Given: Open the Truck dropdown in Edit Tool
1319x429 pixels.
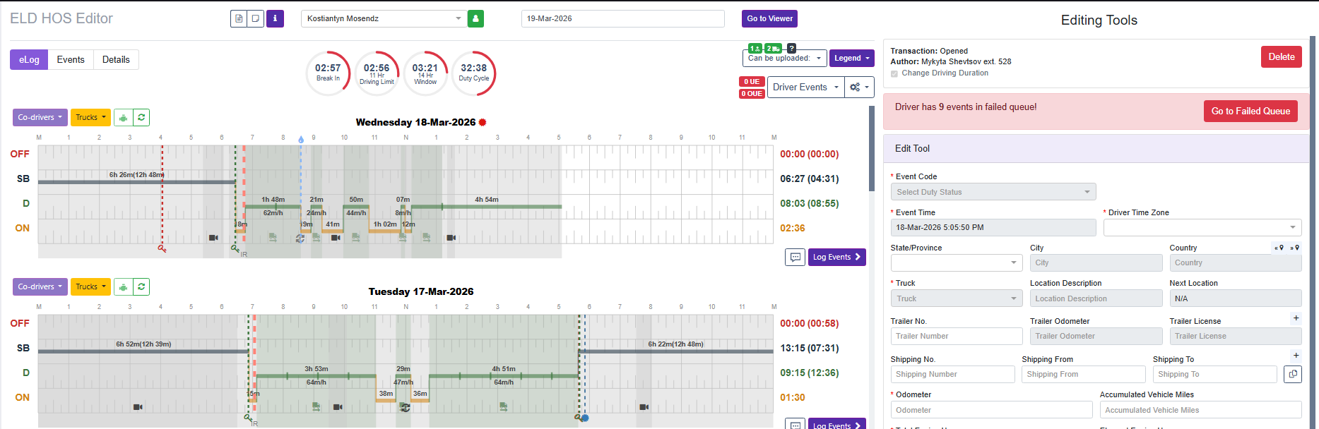Looking at the screenshot, I should tap(957, 298).
